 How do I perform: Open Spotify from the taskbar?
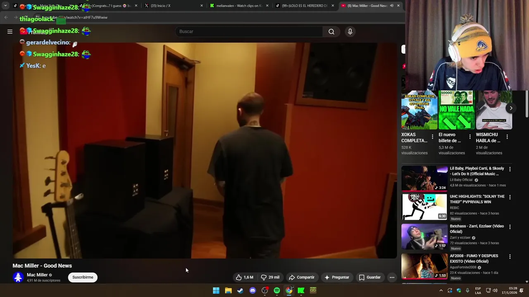coord(277,290)
